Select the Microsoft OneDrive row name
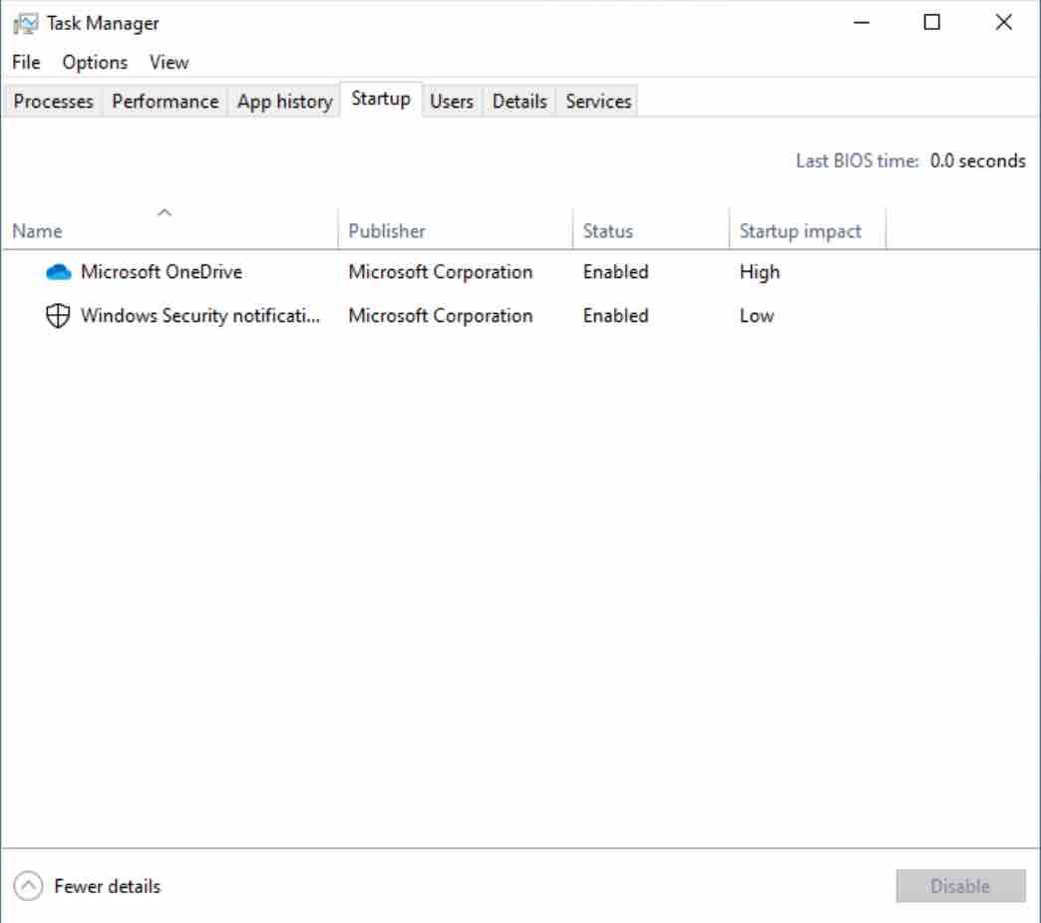Screen dimensions: 1041x923 point(162,272)
